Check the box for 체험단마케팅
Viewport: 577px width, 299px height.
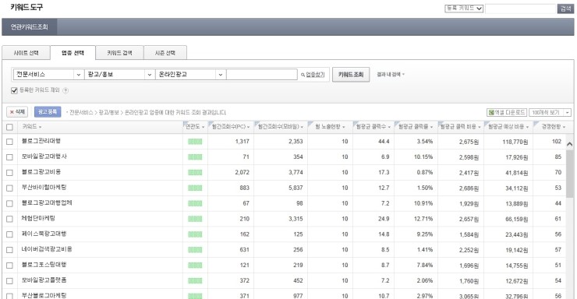9,219
